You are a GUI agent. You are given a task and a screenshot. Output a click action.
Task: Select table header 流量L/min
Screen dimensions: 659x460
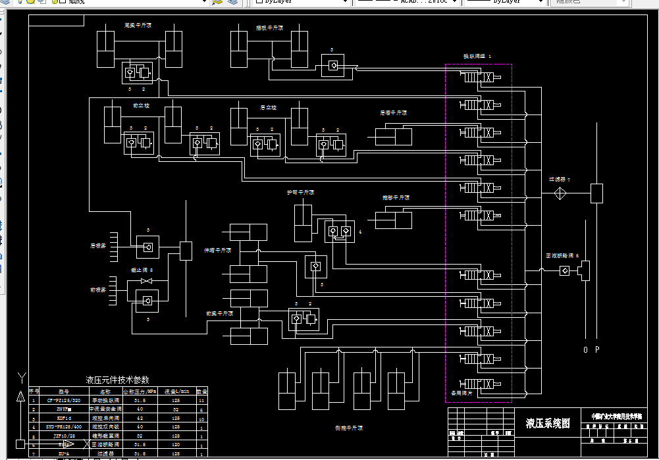[x=176, y=391]
